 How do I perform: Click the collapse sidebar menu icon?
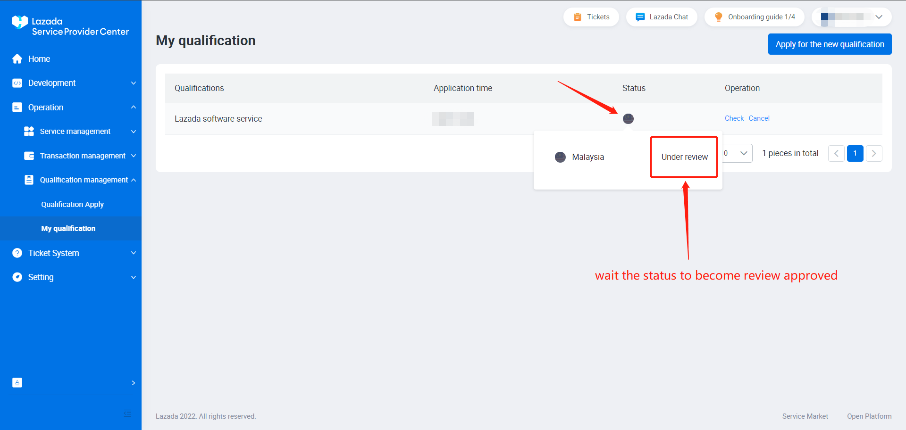coord(127,413)
